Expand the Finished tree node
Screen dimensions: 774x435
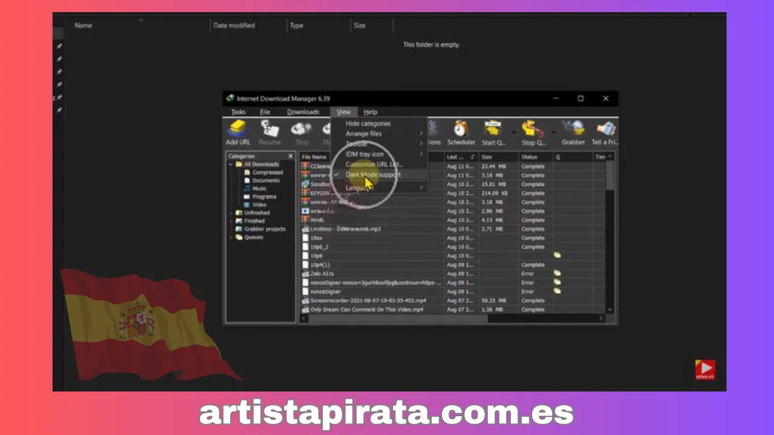tap(231, 221)
